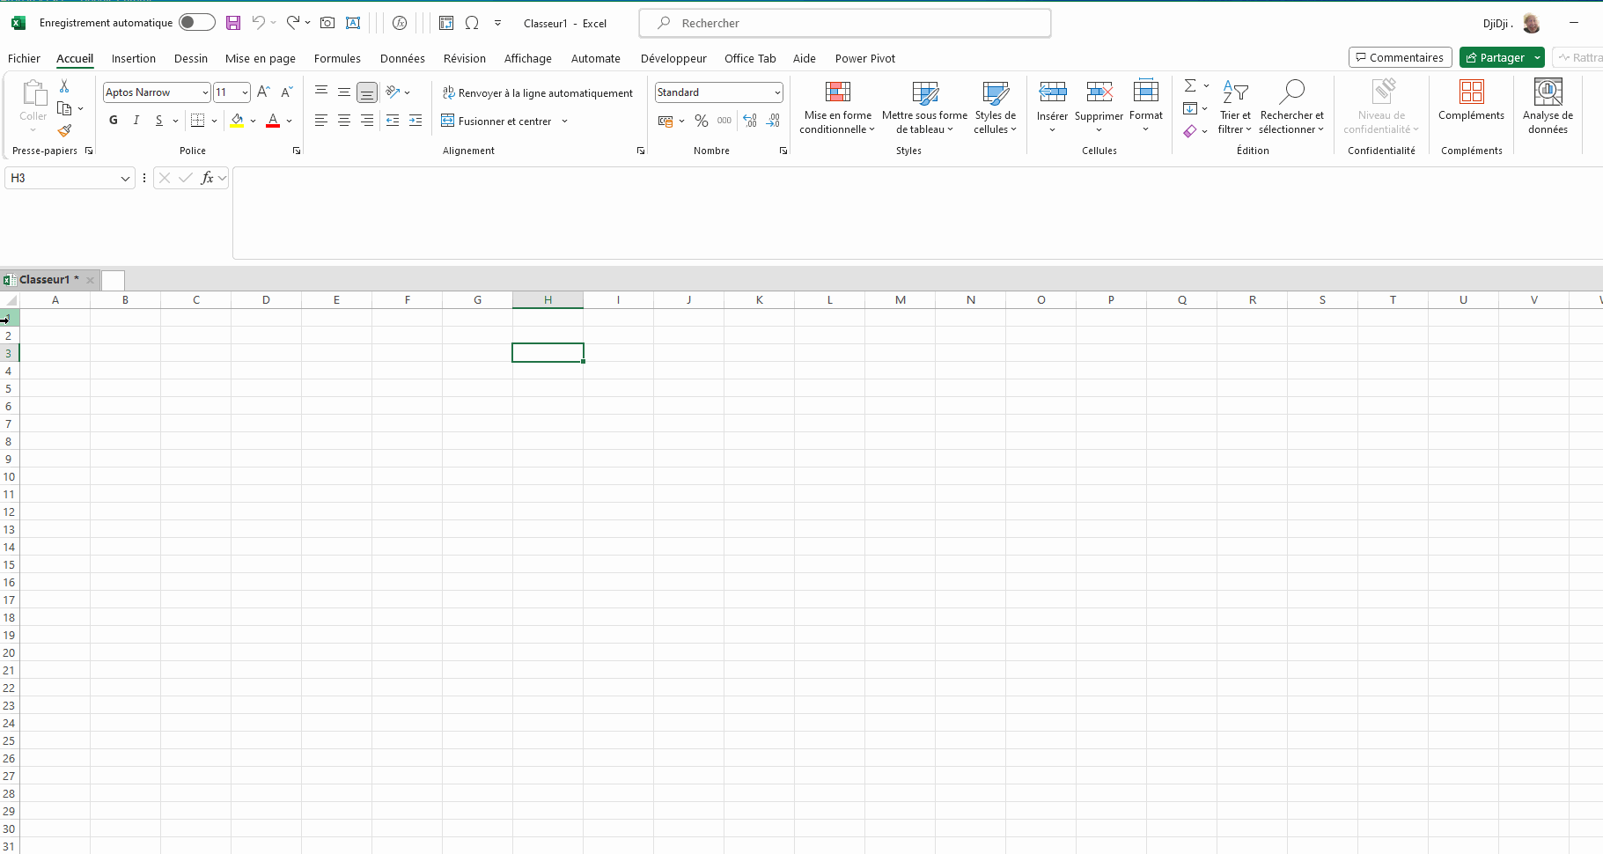Open the Aptos Narrow font dropdown
This screenshot has height=854, width=1603.
(x=205, y=92)
